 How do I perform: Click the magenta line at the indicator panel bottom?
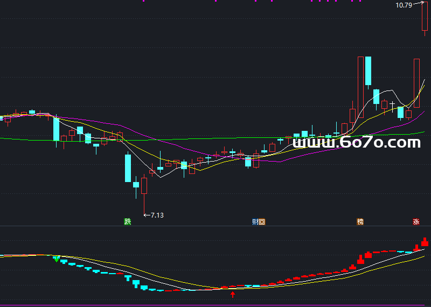pyautogui.click(x=215, y=305)
